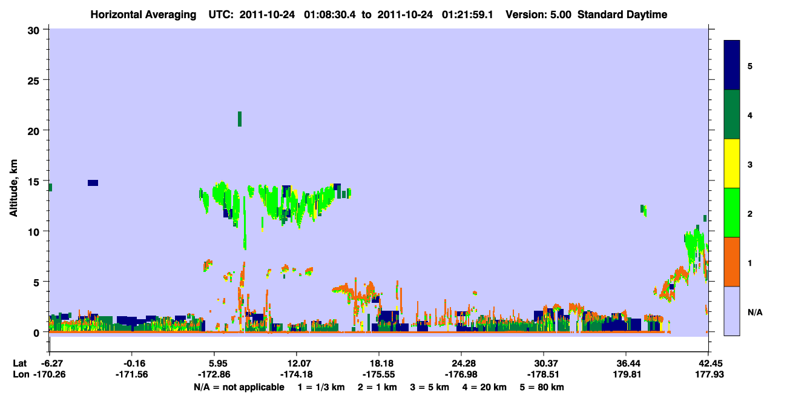This screenshot has height=404, width=787.
Task: Click the altitude tick label 10
Action: tap(35, 231)
